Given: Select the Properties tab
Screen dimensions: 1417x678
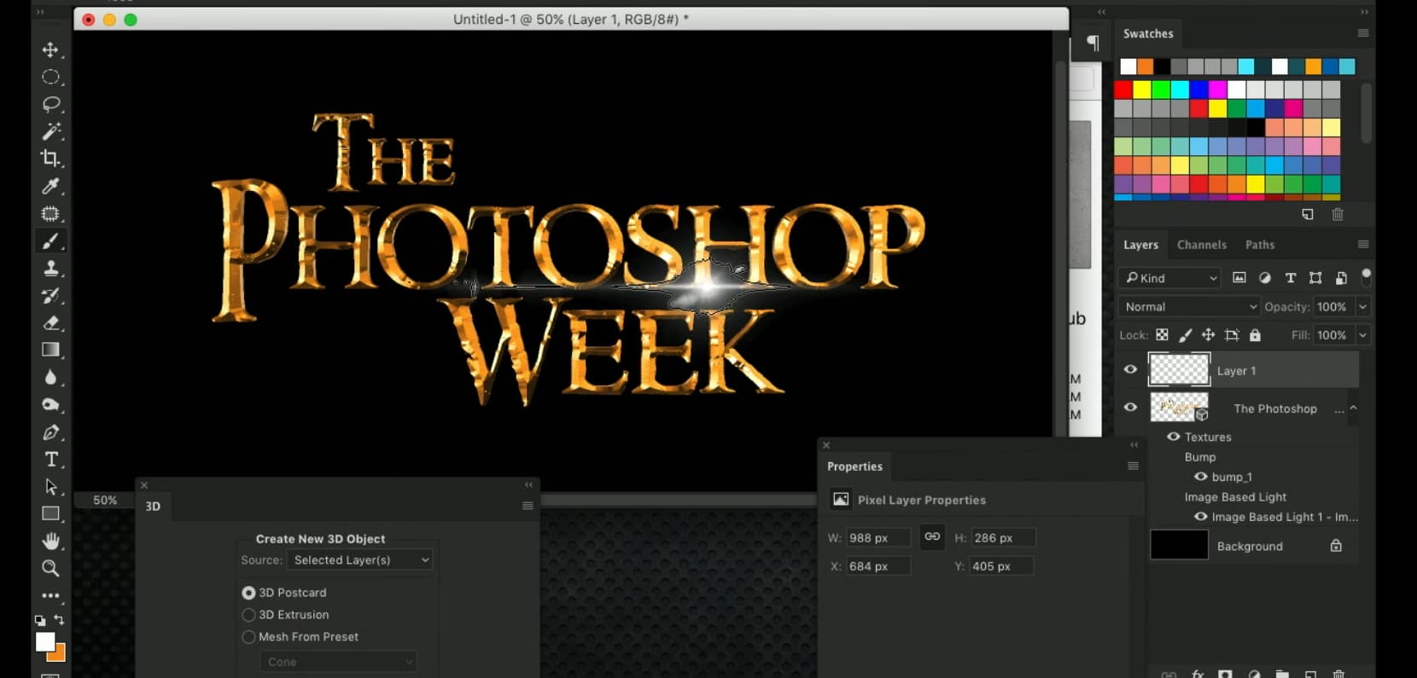Looking at the screenshot, I should pos(854,466).
